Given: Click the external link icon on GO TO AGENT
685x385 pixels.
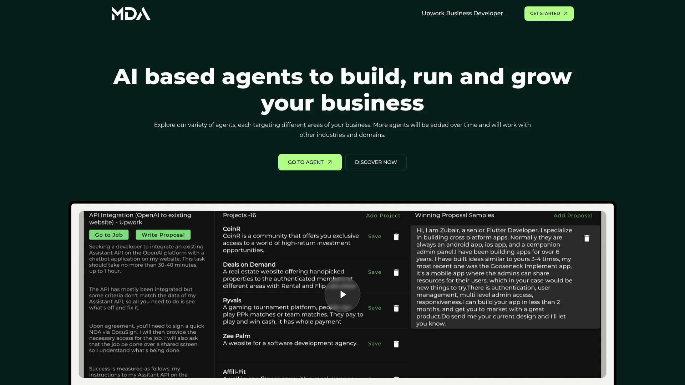Looking at the screenshot, I should tap(330, 162).
